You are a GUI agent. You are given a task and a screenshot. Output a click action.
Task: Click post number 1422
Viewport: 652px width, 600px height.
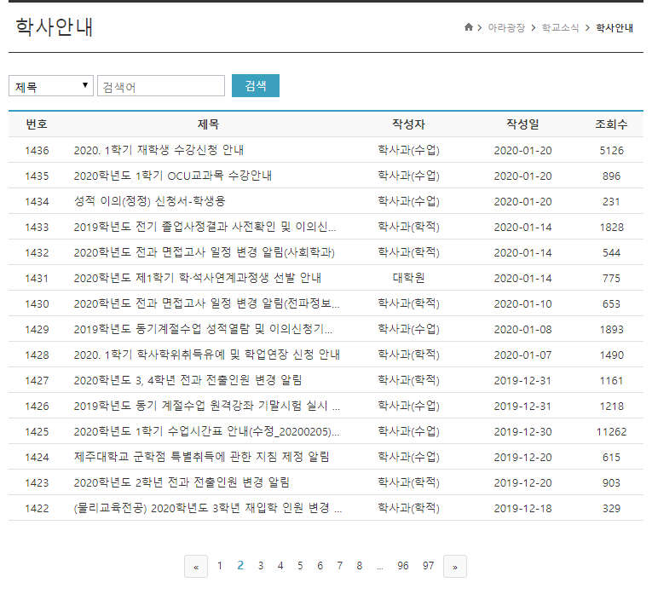[x=37, y=509]
